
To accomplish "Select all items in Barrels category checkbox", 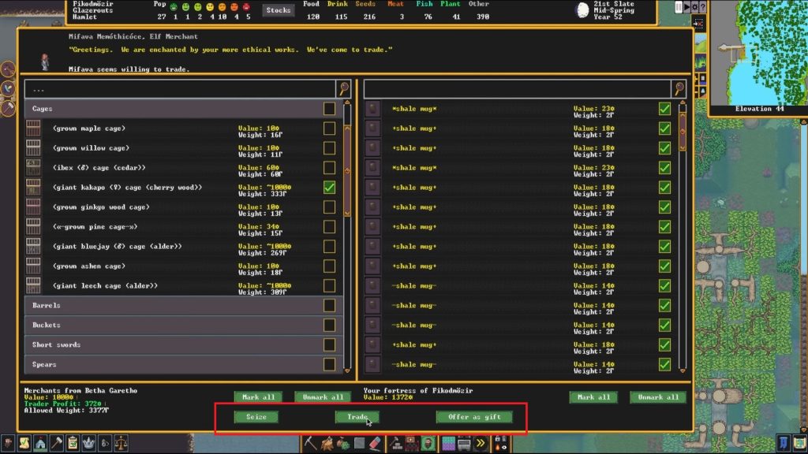I will 329,305.
